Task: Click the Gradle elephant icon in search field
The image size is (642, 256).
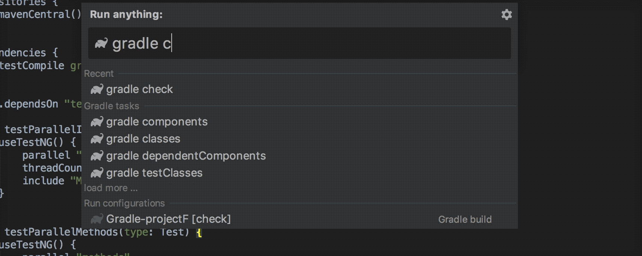Action: click(x=101, y=43)
